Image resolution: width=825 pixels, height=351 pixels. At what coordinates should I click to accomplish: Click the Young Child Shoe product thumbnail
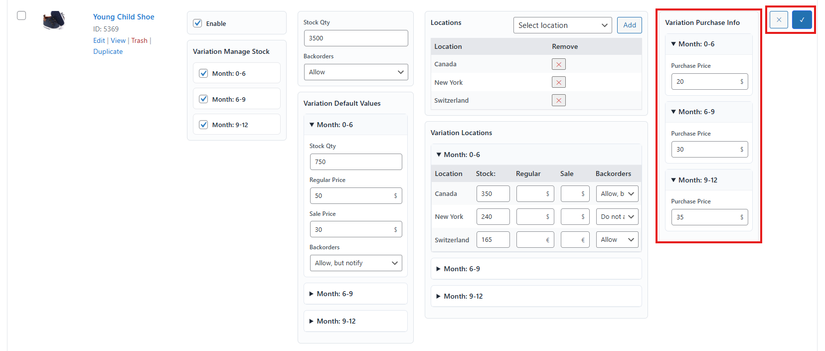tap(54, 20)
